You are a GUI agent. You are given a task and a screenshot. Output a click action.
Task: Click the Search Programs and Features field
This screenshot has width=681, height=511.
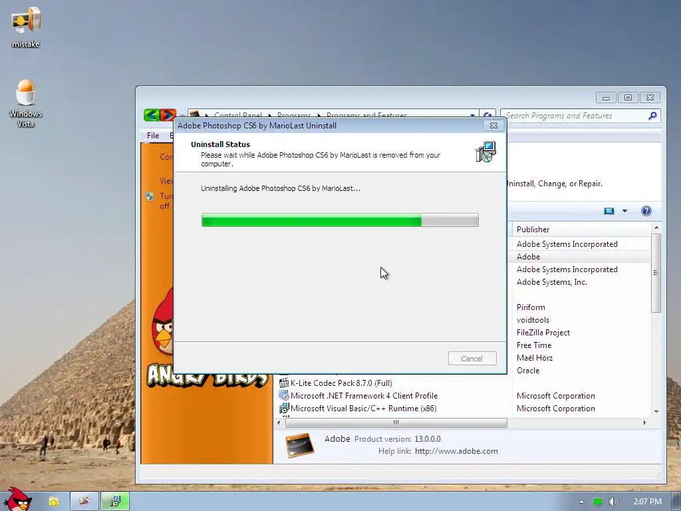point(575,116)
